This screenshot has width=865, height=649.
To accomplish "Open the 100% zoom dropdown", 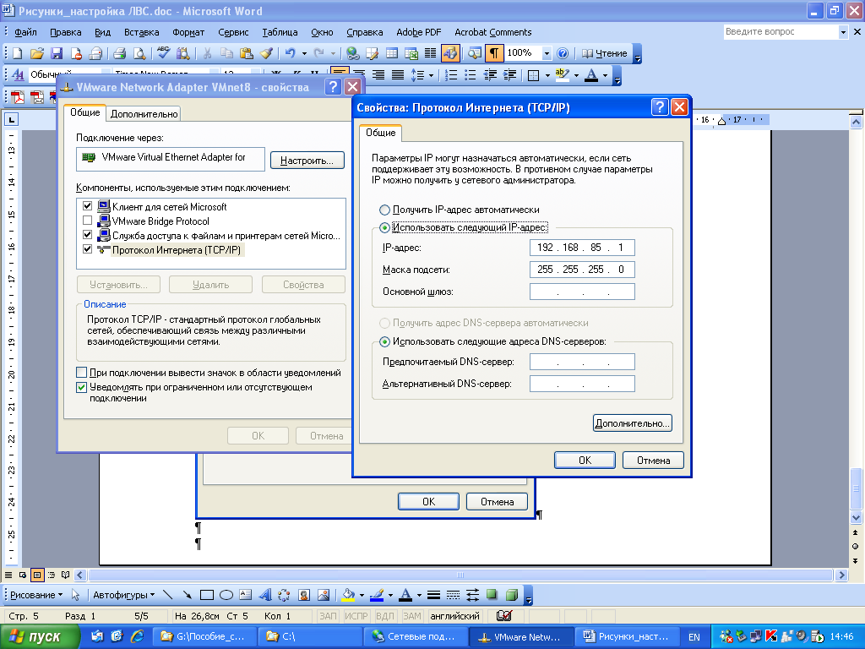I will (x=547, y=53).
